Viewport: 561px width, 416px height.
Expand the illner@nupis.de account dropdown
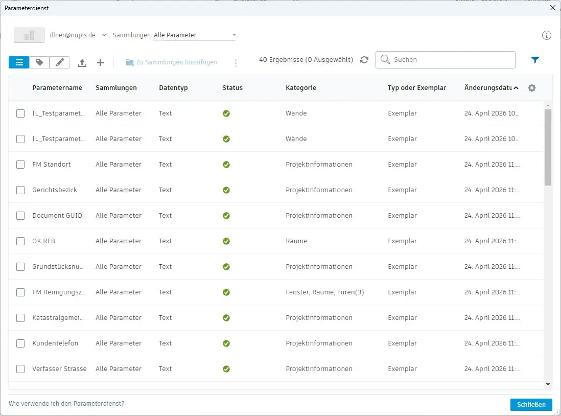[104, 35]
